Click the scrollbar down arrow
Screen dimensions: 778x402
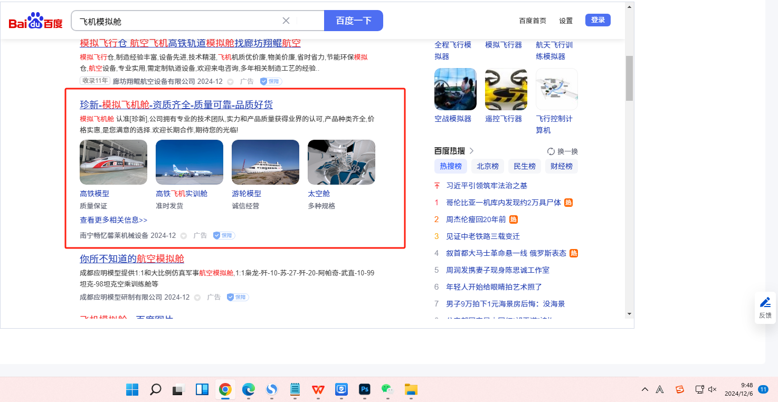629,313
